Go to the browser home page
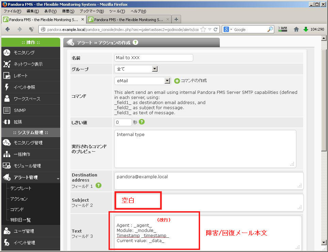Screen dimensions: 328x252 click(x=296, y=29)
